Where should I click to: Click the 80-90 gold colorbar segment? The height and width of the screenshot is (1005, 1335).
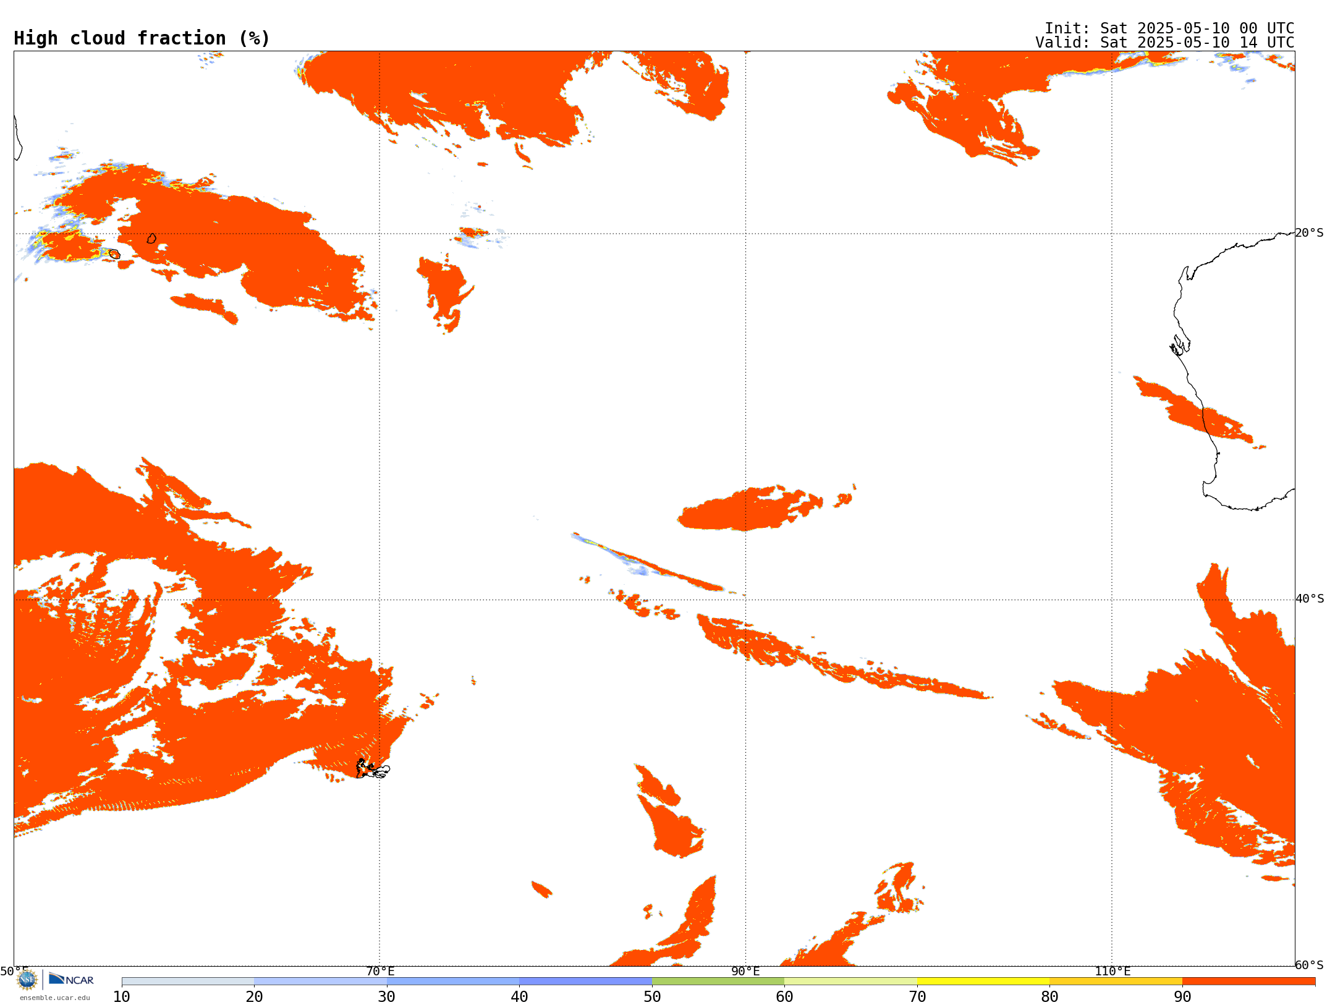point(1116,982)
